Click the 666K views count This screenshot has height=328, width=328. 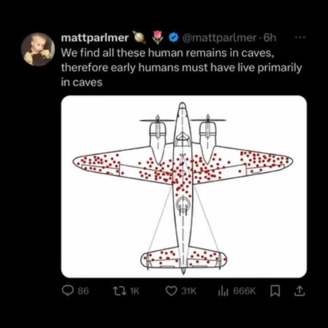click(244, 291)
